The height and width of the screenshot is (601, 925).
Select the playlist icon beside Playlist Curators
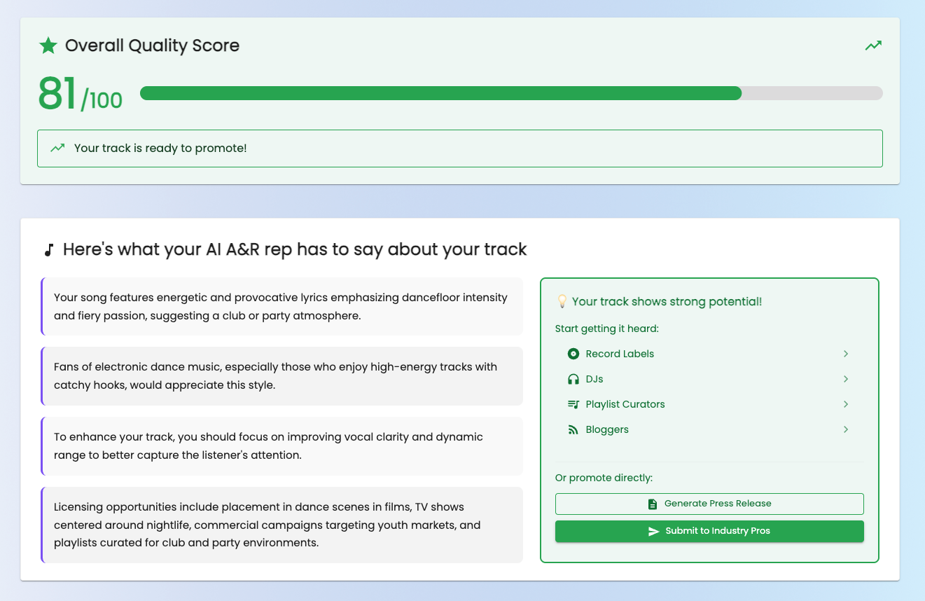[573, 404]
